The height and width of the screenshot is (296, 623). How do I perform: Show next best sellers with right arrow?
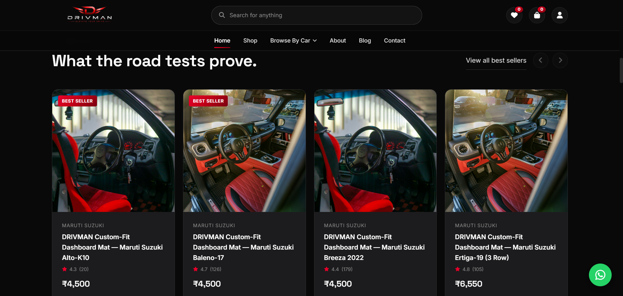click(560, 60)
